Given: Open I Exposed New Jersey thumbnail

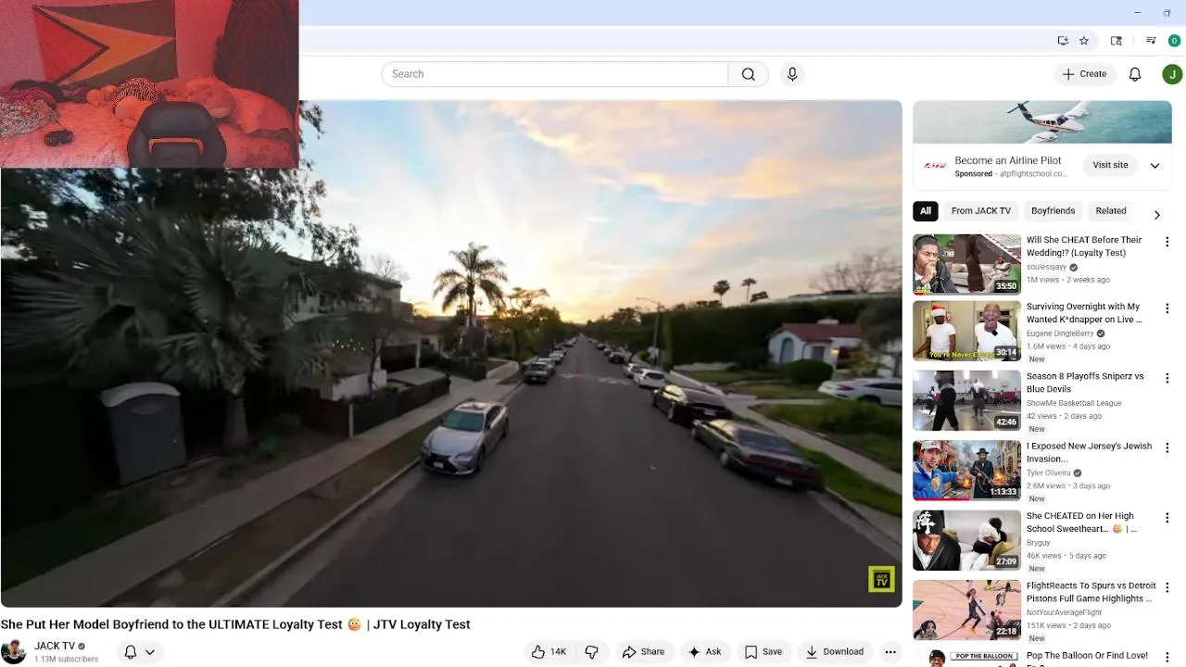Looking at the screenshot, I should click(966, 470).
